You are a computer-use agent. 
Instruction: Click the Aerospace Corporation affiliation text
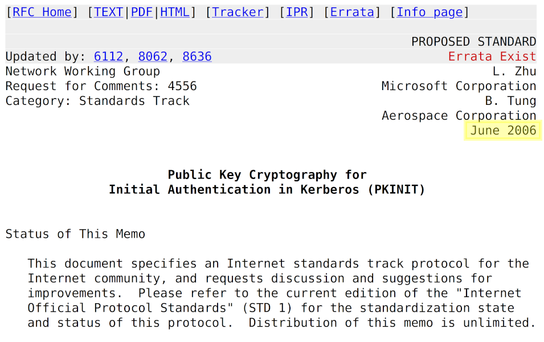[x=459, y=116]
